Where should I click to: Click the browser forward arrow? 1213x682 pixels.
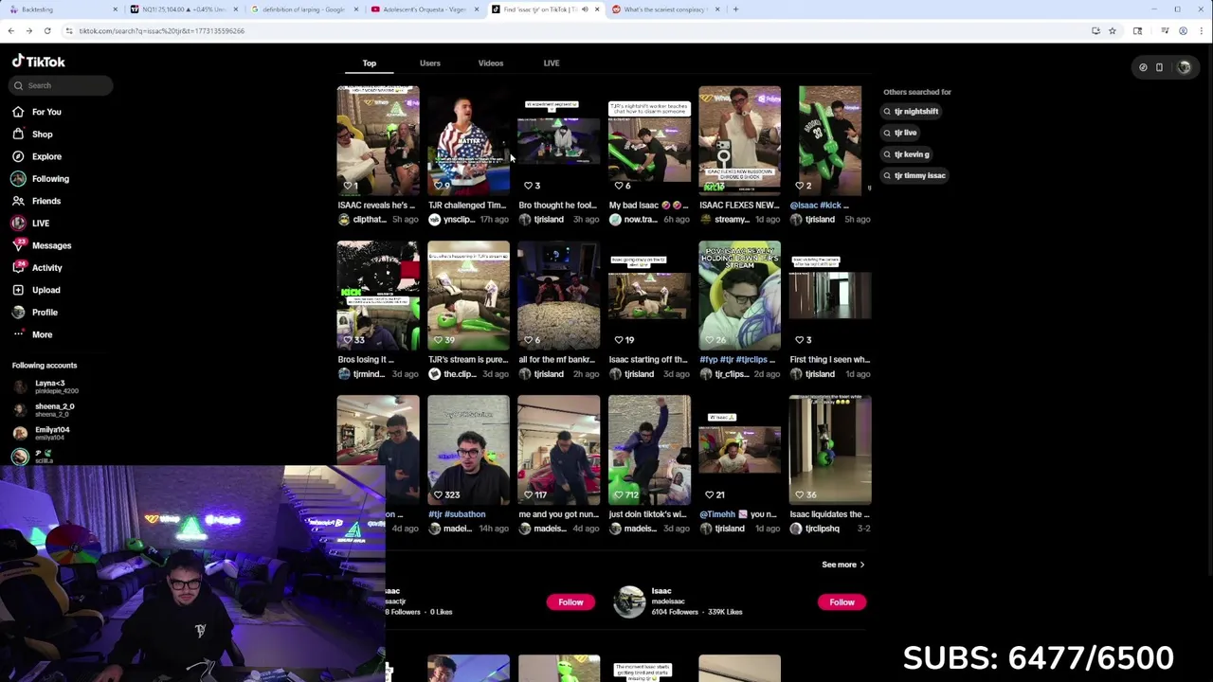[x=28, y=31]
